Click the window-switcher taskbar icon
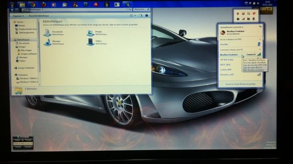 pos(117,5)
